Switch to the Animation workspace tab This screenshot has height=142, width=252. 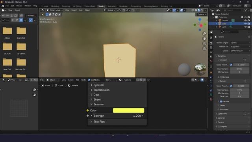click(x=112, y=6)
